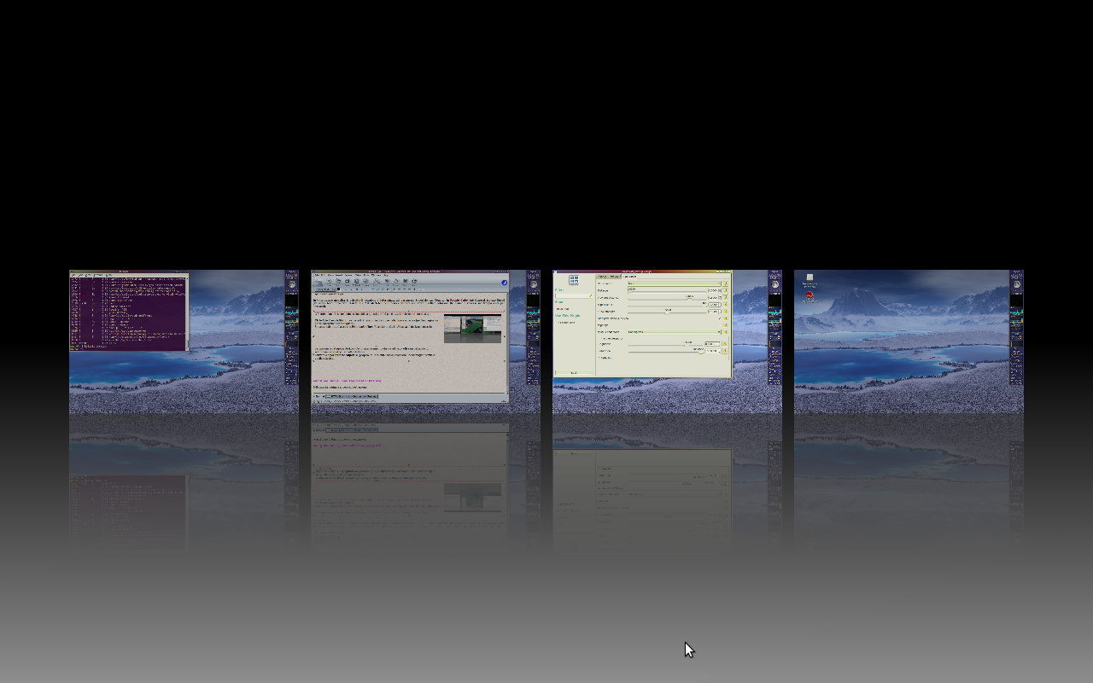The width and height of the screenshot is (1093, 683).
Task: Select the fourth workspace showing the empty desktop
Action: tap(909, 341)
